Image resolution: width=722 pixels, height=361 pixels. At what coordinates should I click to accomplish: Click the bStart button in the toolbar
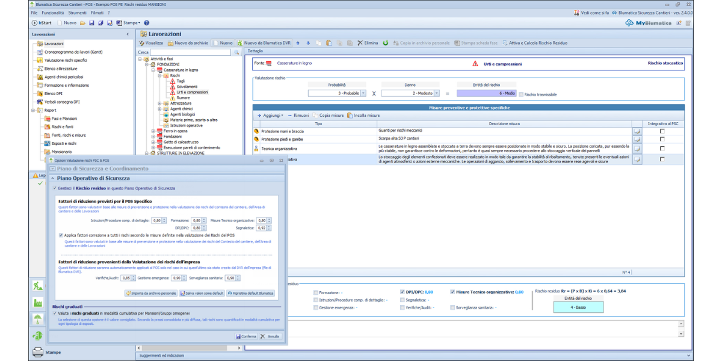tap(42, 23)
